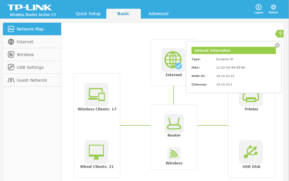Screen dimensions: 289x181
Task: Click the USB Disk icon
Action: coord(251,152)
